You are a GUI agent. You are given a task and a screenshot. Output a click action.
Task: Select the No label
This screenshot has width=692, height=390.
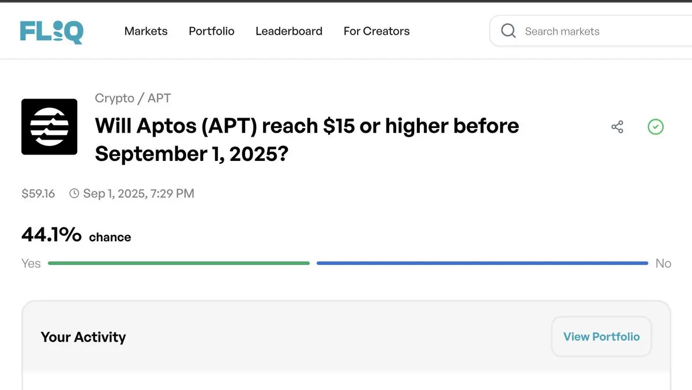click(x=663, y=264)
